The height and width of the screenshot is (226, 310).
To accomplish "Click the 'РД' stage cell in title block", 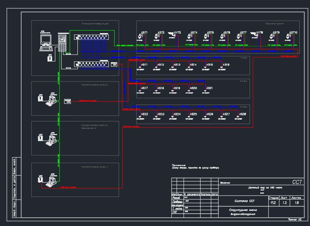I will (x=274, y=203).
